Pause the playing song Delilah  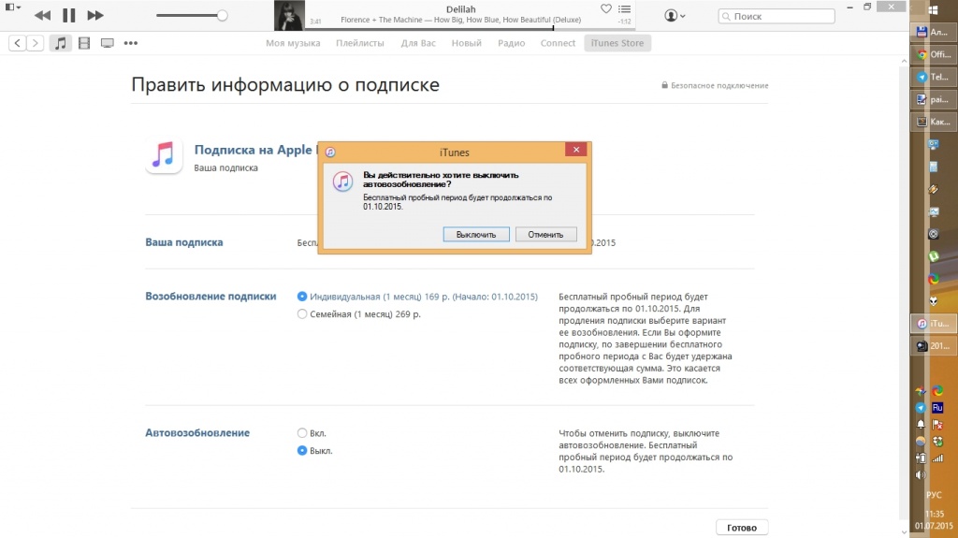[x=69, y=15]
